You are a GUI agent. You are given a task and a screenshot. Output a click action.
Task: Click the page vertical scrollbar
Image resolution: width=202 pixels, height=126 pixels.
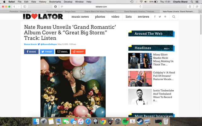(x=201, y=25)
